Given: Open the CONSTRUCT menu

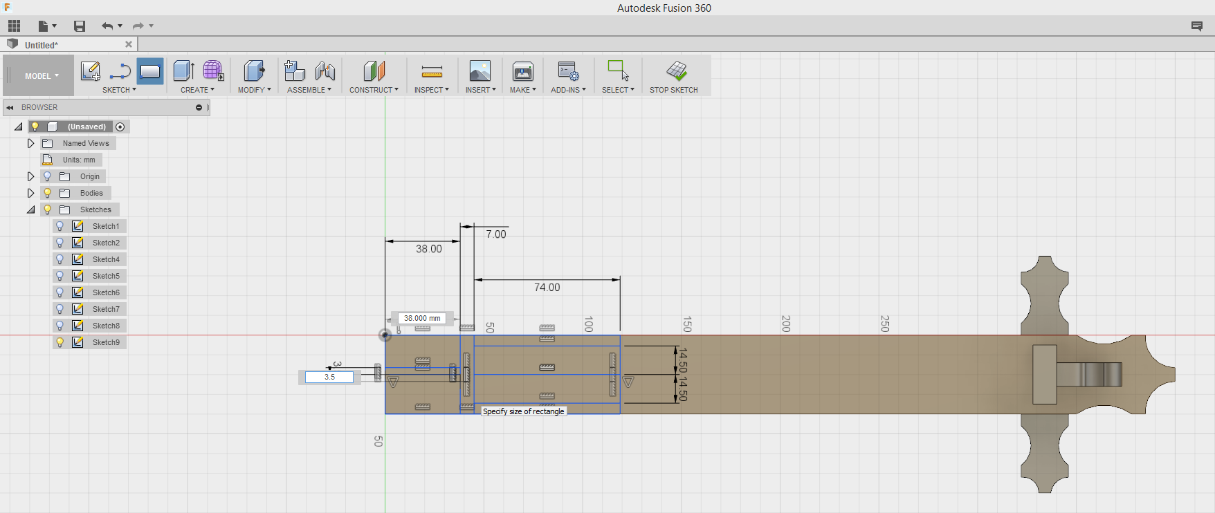Looking at the screenshot, I should pos(374,90).
